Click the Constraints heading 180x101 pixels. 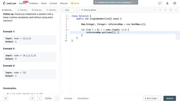click(x=10, y=88)
